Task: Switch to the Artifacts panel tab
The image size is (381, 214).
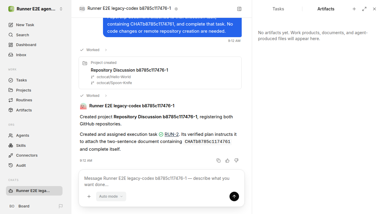Action: [x=326, y=9]
